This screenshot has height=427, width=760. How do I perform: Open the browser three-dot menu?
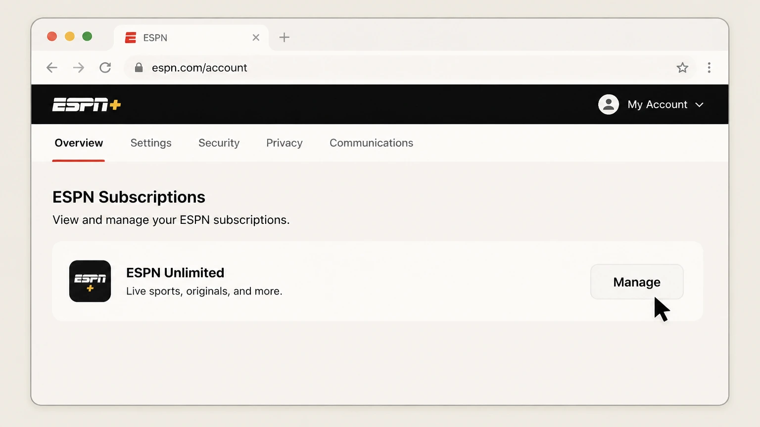709,68
